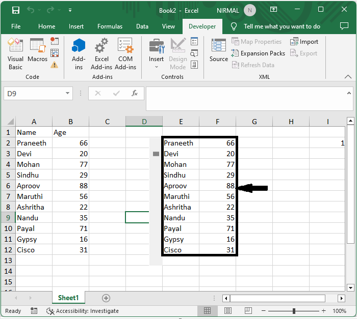Add a new sheet with plus icon
The height and width of the screenshot is (319, 357).
pos(106,298)
